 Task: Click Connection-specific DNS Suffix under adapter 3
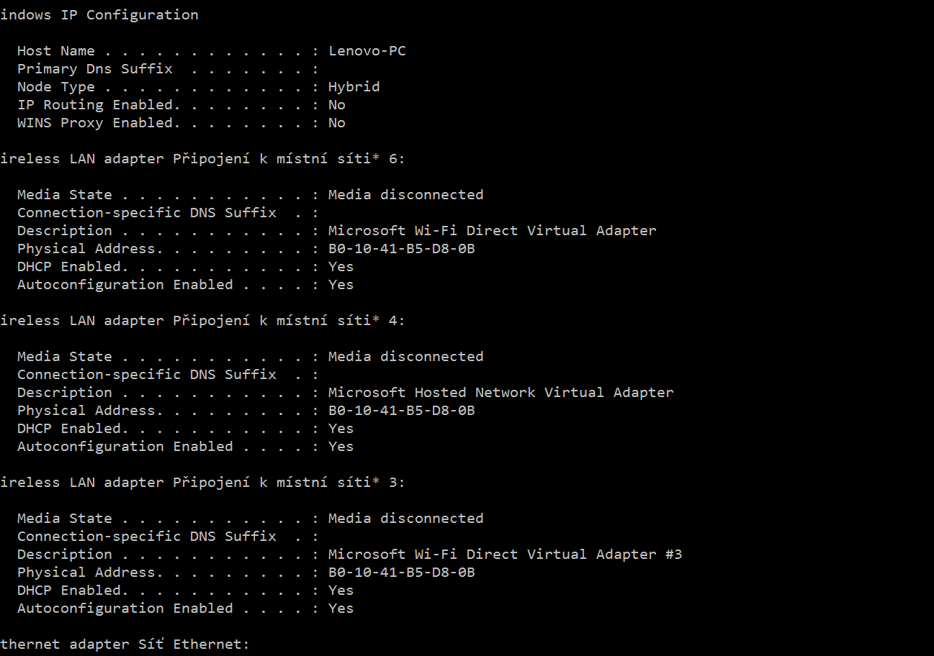pyautogui.click(x=146, y=537)
